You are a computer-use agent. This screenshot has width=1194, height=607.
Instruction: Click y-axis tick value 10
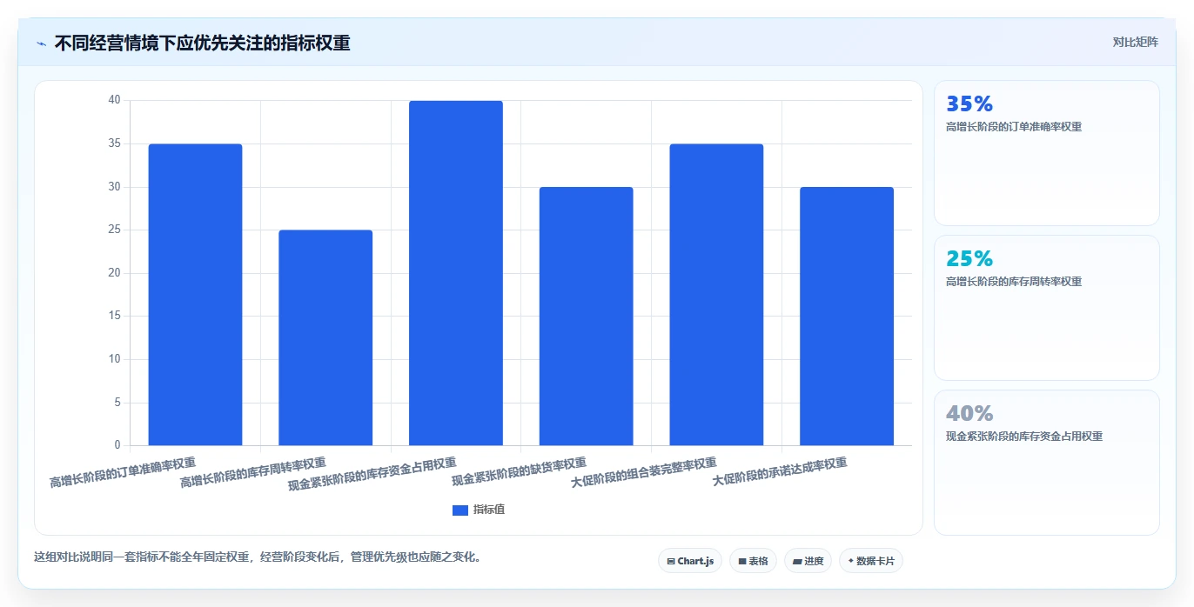click(114, 359)
